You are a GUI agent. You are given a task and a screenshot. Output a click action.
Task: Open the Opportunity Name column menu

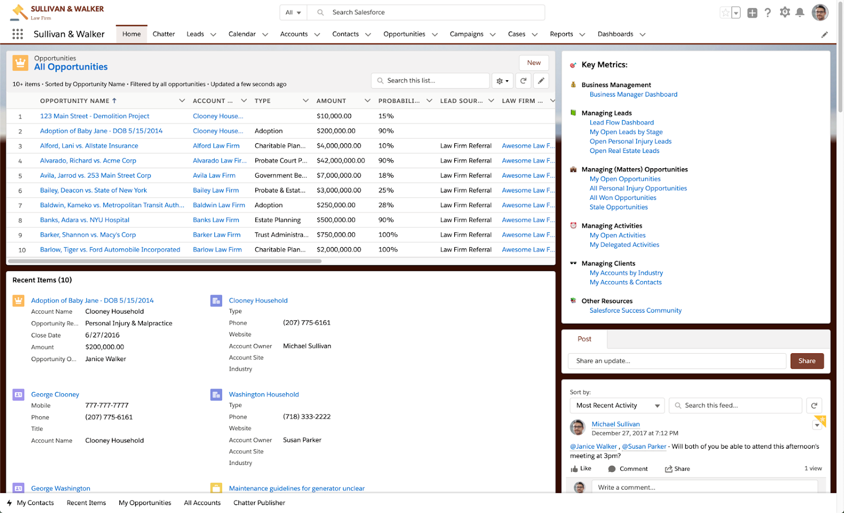[x=182, y=101]
